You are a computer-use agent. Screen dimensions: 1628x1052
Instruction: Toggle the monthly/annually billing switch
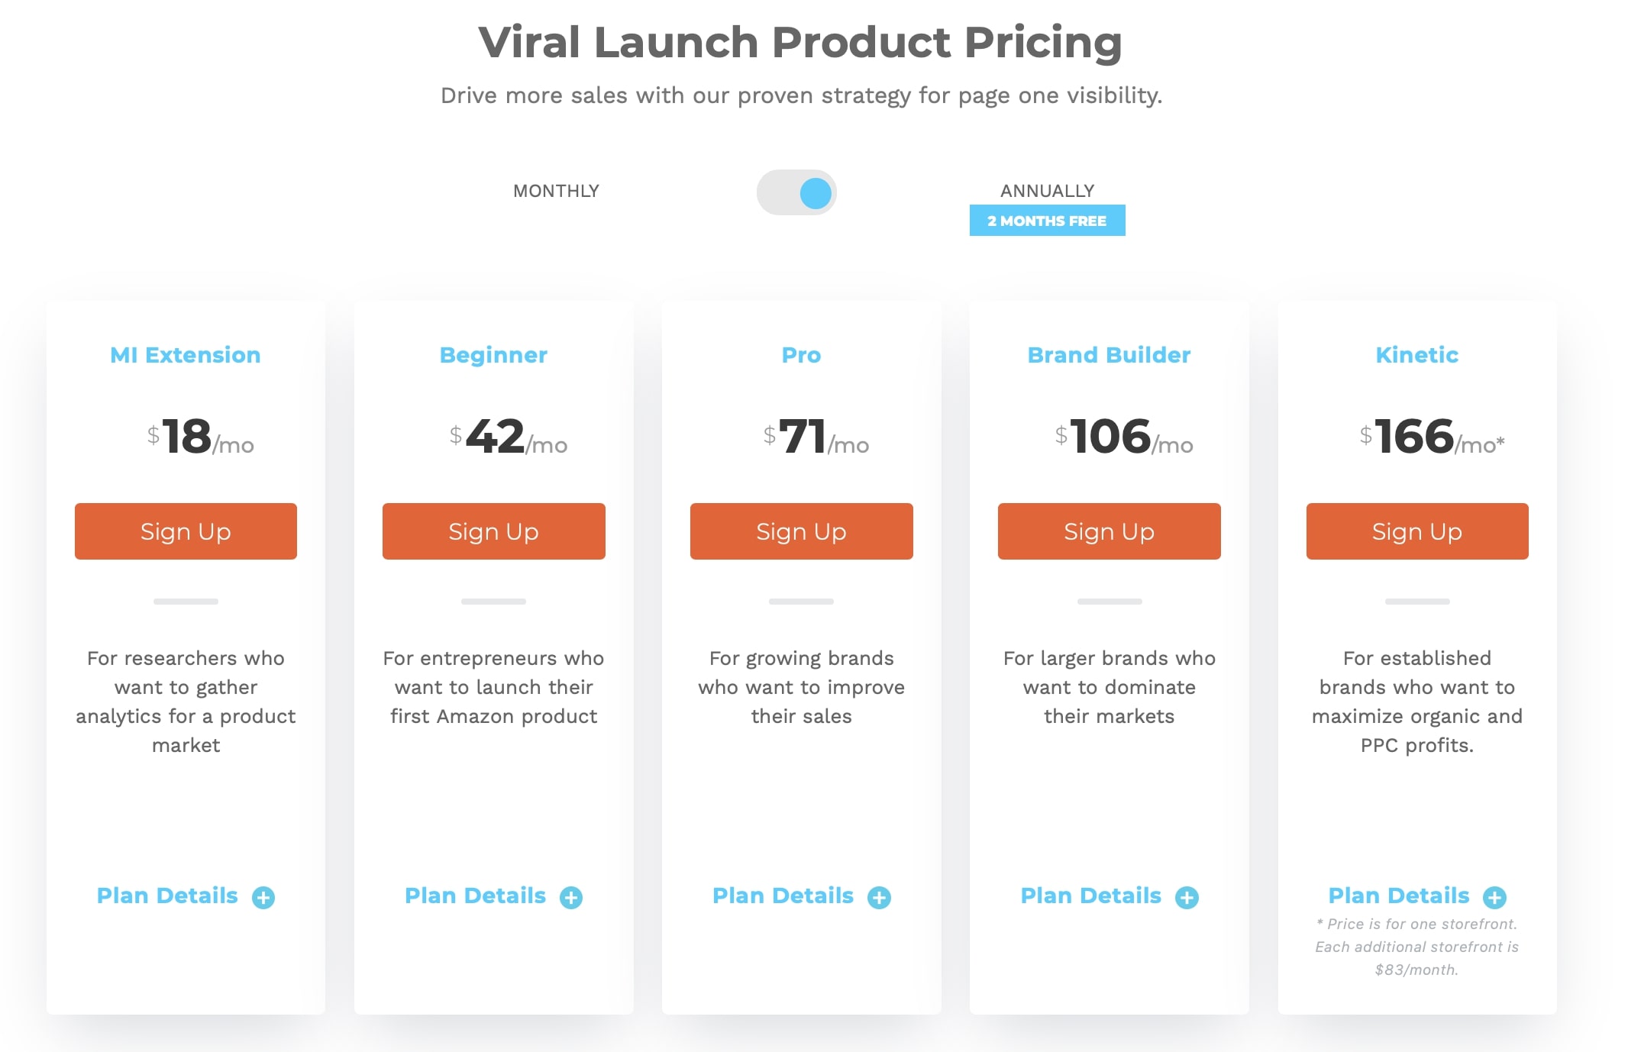[x=796, y=192]
